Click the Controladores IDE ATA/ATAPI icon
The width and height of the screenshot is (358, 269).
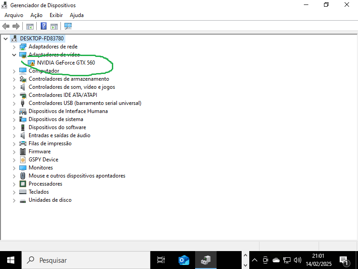[x=23, y=95]
